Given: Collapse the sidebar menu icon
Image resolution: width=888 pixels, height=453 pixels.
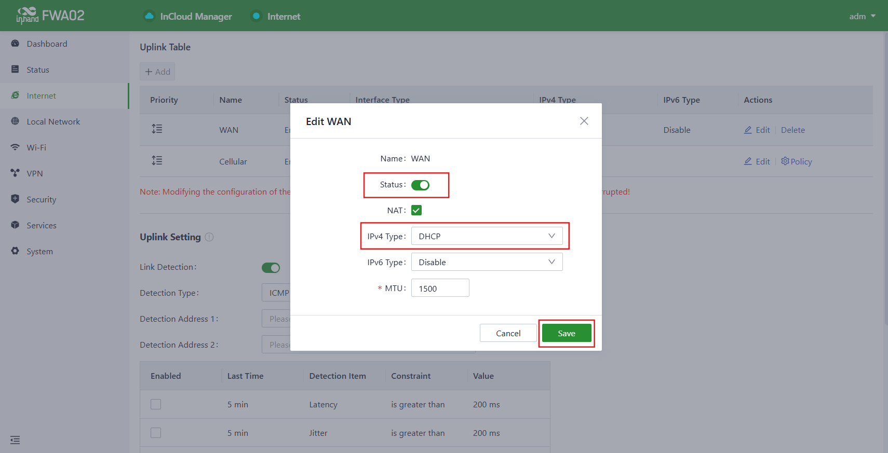Looking at the screenshot, I should 15,440.
